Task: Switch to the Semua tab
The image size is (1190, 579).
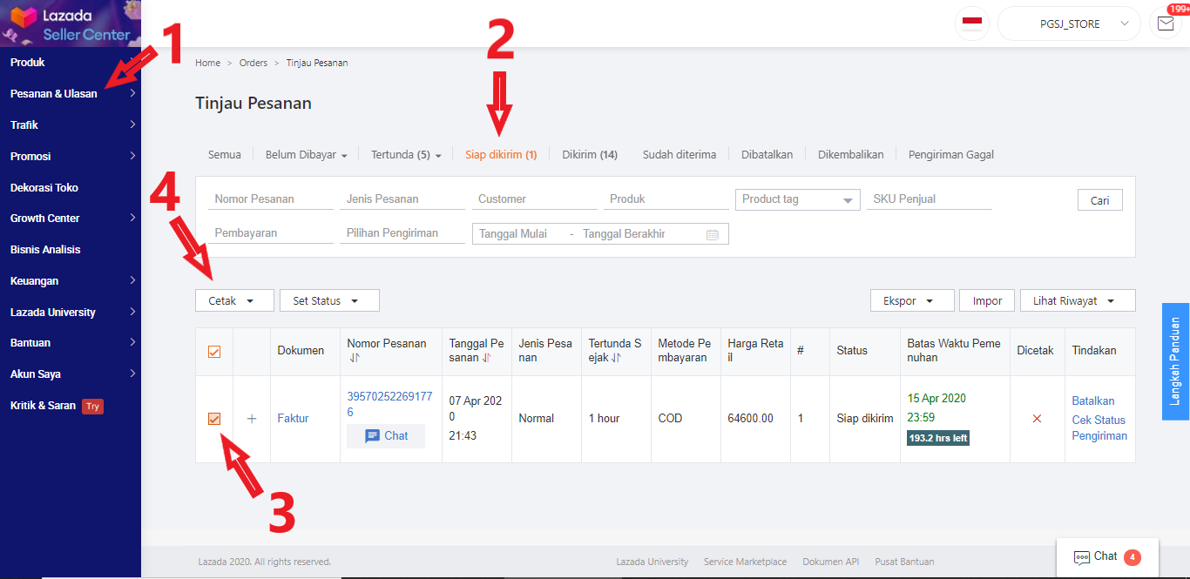Action: coord(224,155)
